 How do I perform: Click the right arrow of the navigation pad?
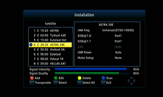coord(134,81)
